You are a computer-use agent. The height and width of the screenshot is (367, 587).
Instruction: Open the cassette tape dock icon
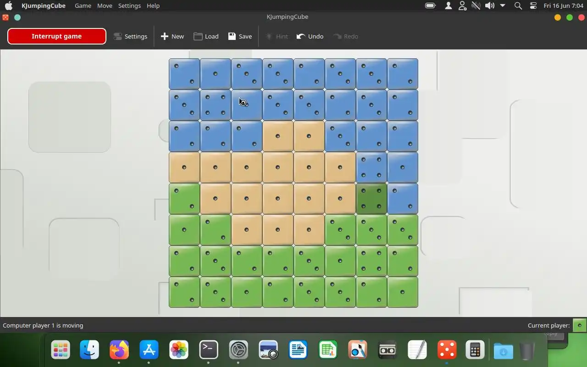(x=388, y=350)
